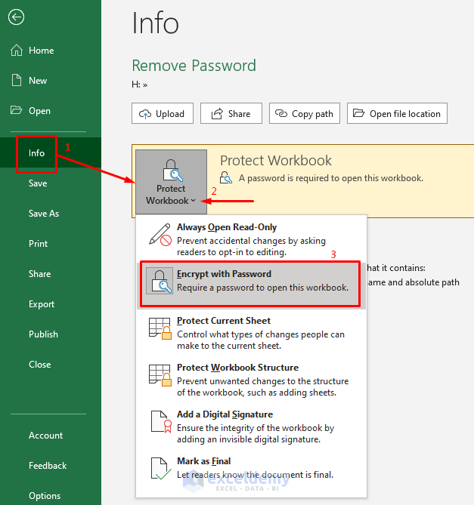Screen dimensions: 474x505
Task: Click 'A password is required to open' text
Action: 331,178
